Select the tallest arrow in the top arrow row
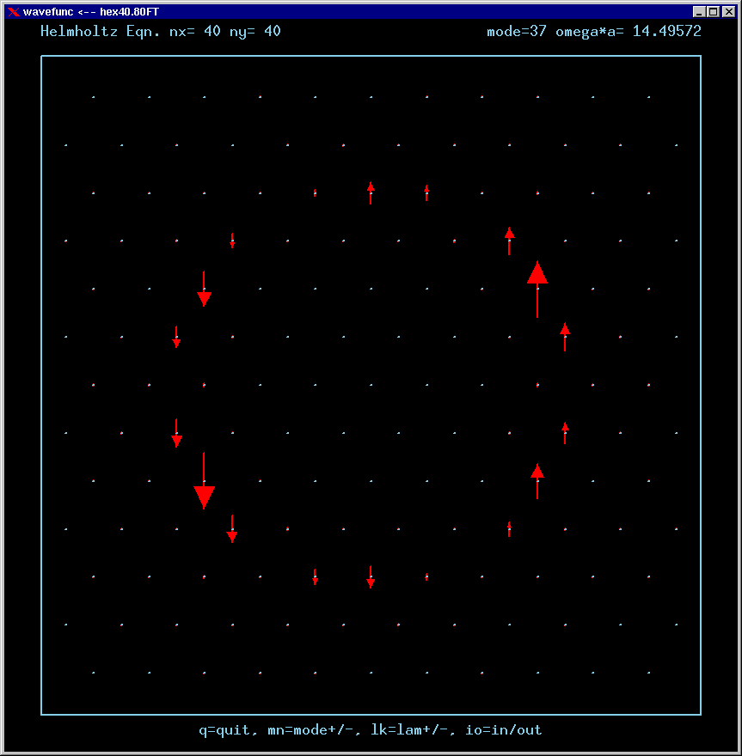The width and height of the screenshot is (742, 756). tap(371, 192)
